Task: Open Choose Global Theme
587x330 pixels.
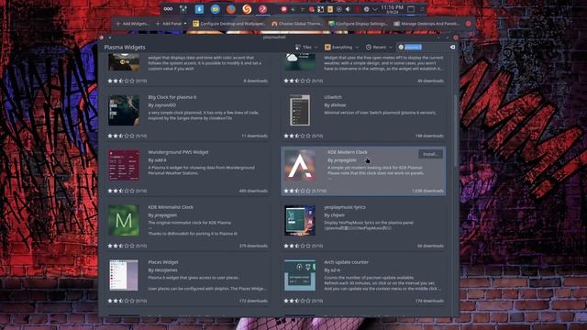Action: [x=297, y=24]
